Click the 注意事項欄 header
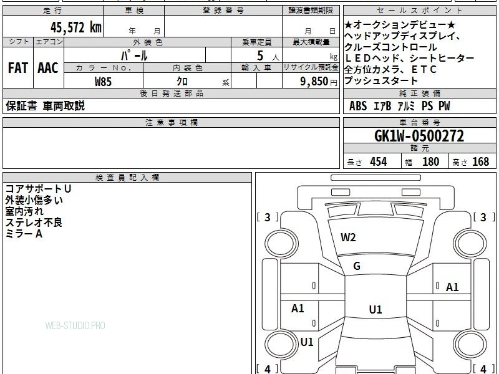 click(171, 122)
